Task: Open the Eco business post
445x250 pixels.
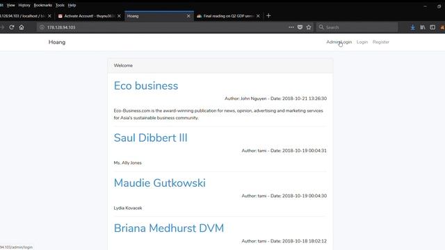Action: [x=146, y=85]
